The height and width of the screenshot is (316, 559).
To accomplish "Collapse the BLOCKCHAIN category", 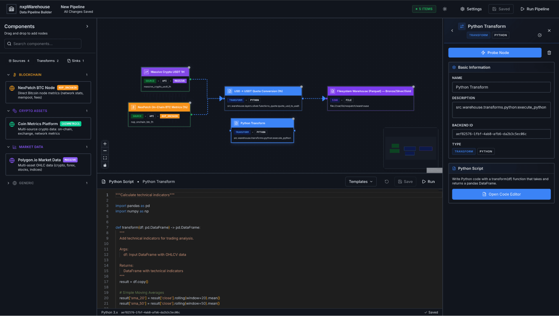I will click(8, 75).
